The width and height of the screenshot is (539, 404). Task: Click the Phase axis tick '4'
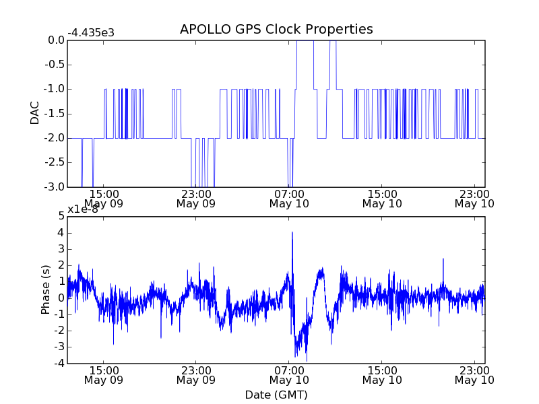(61, 233)
